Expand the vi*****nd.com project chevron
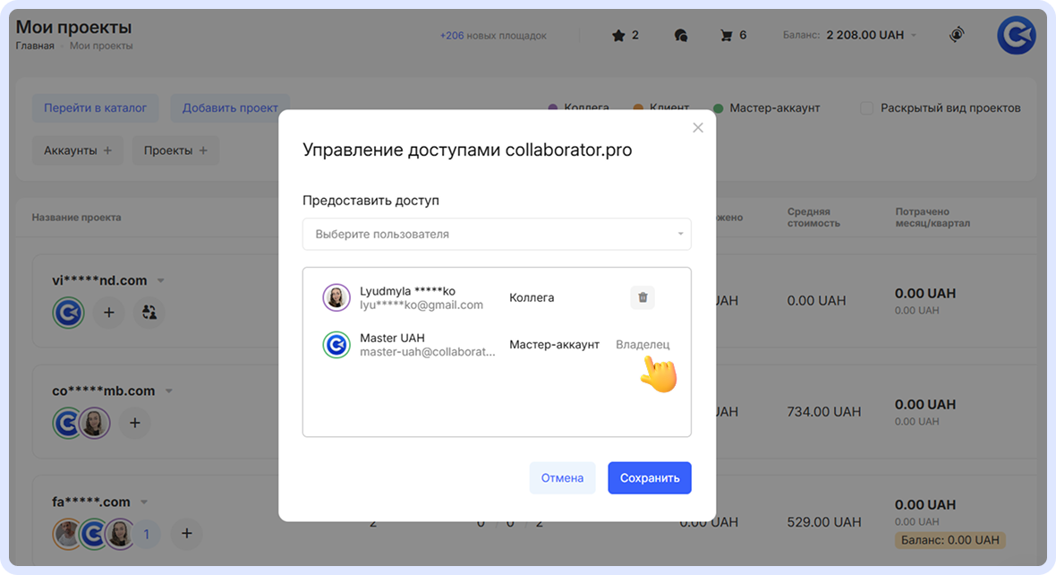 click(162, 279)
